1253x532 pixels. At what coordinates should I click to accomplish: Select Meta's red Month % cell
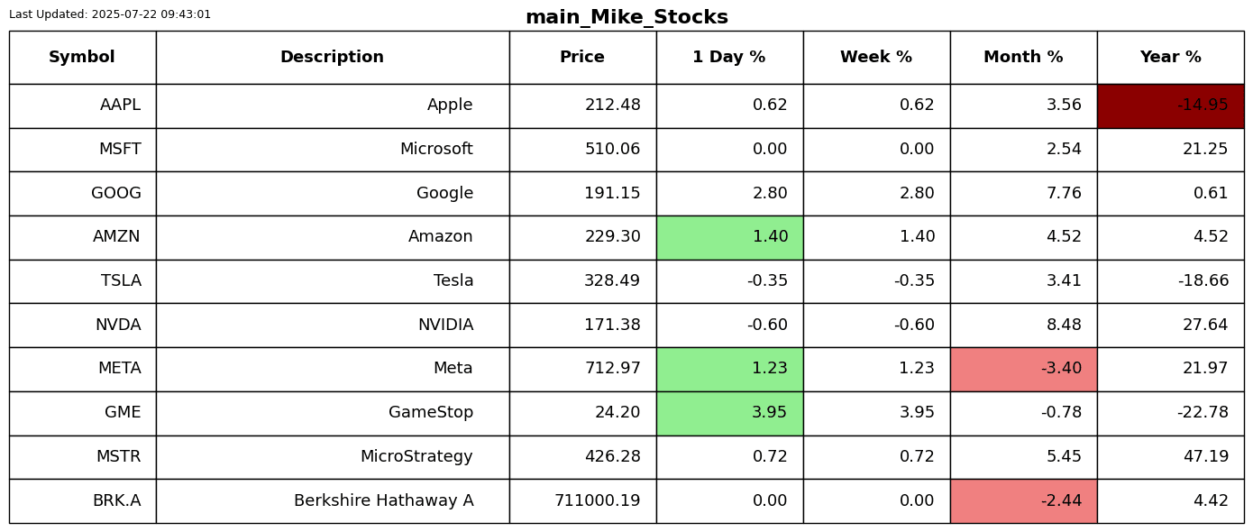point(1023,369)
